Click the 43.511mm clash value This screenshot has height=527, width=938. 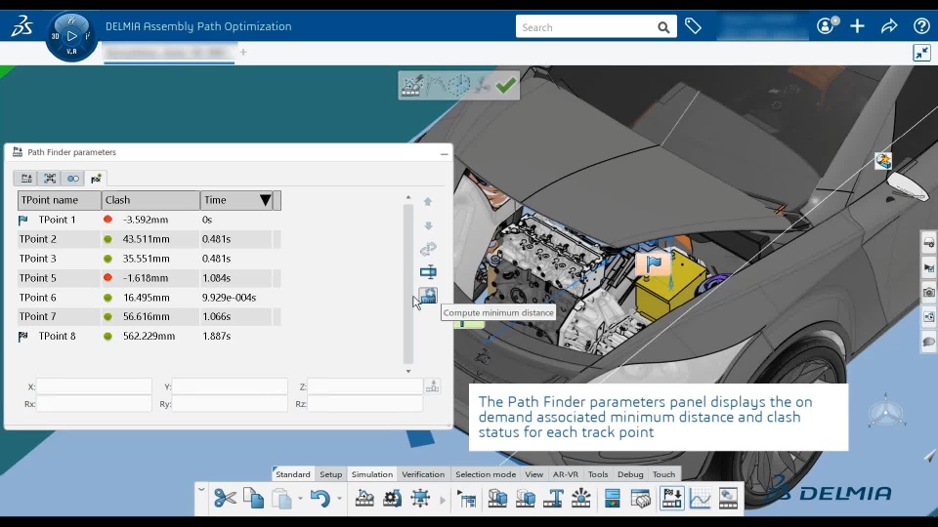146,239
